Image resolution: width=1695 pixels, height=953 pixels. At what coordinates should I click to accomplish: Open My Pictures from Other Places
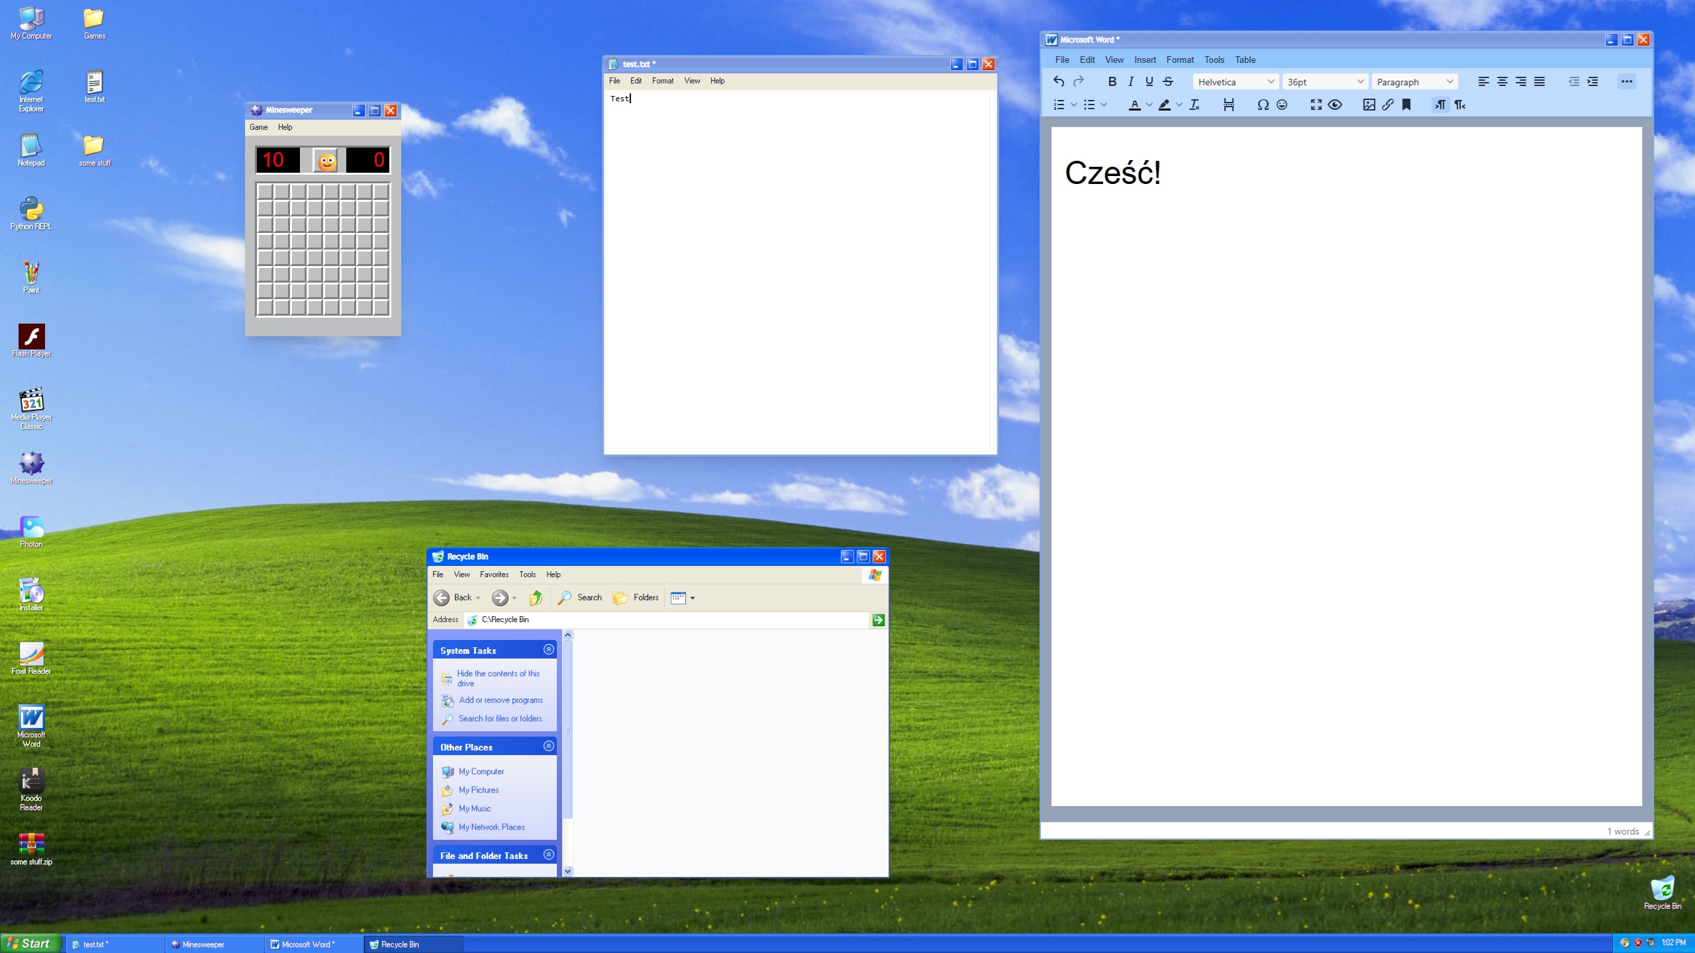point(479,790)
